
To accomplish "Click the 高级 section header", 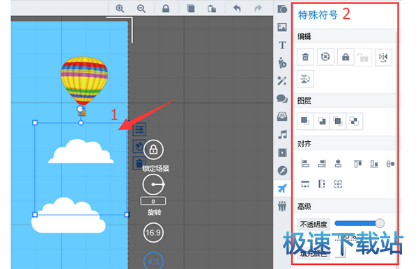I will [304, 206].
